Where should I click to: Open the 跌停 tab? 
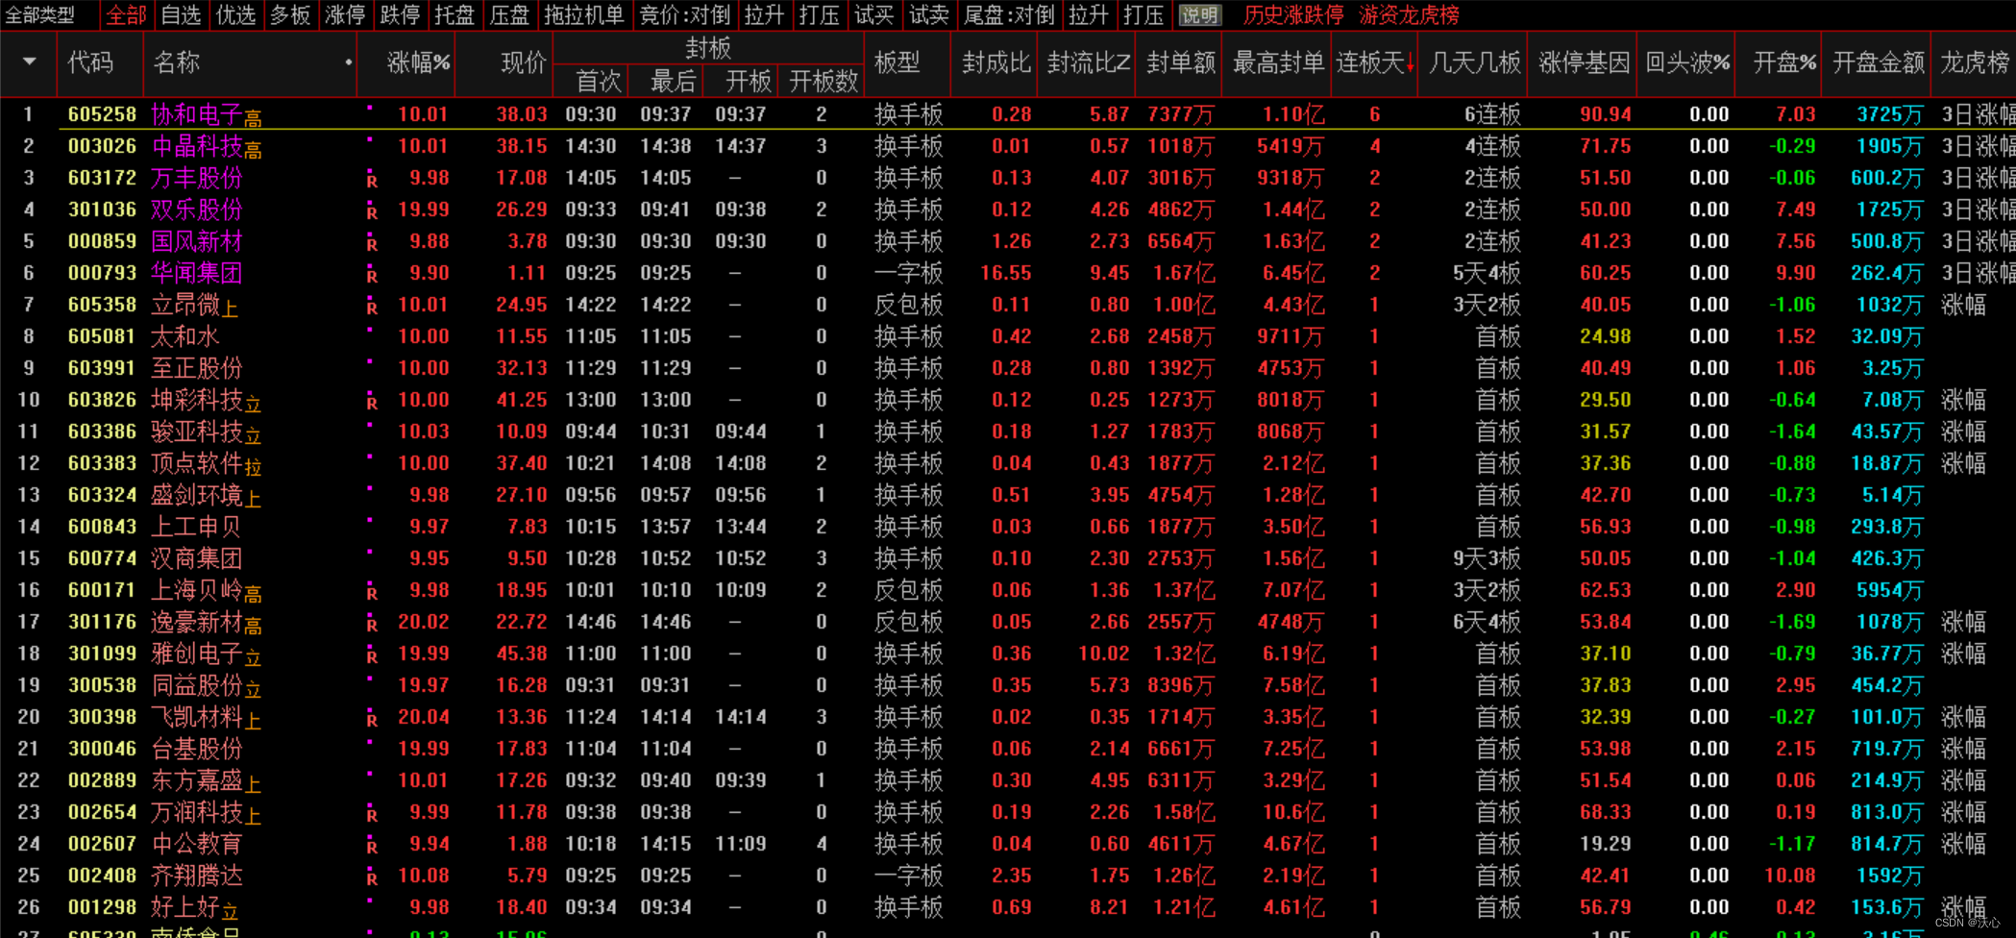pos(400,14)
